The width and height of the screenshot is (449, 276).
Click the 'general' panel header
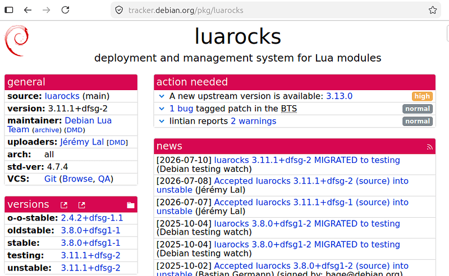[x=71, y=82]
